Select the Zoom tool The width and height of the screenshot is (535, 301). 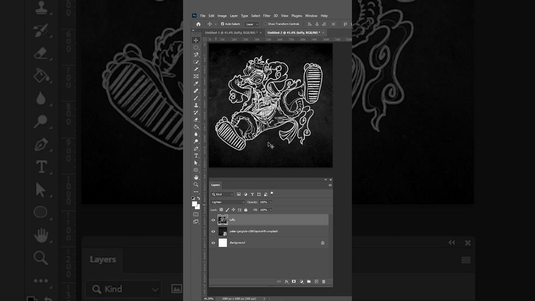[196, 184]
